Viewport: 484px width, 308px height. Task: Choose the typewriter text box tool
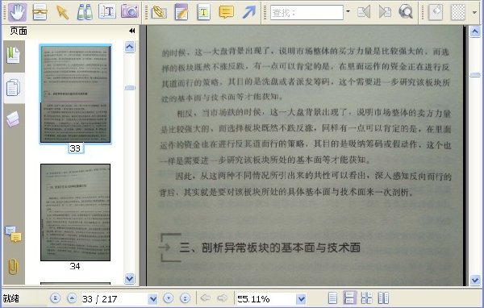pos(204,12)
